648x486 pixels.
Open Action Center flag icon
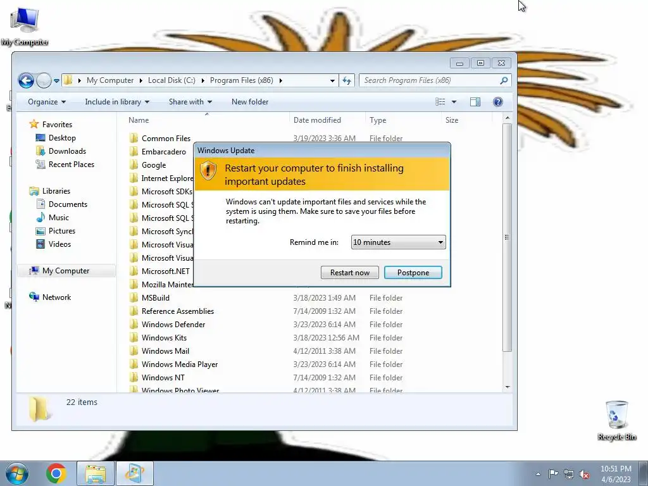(553, 474)
